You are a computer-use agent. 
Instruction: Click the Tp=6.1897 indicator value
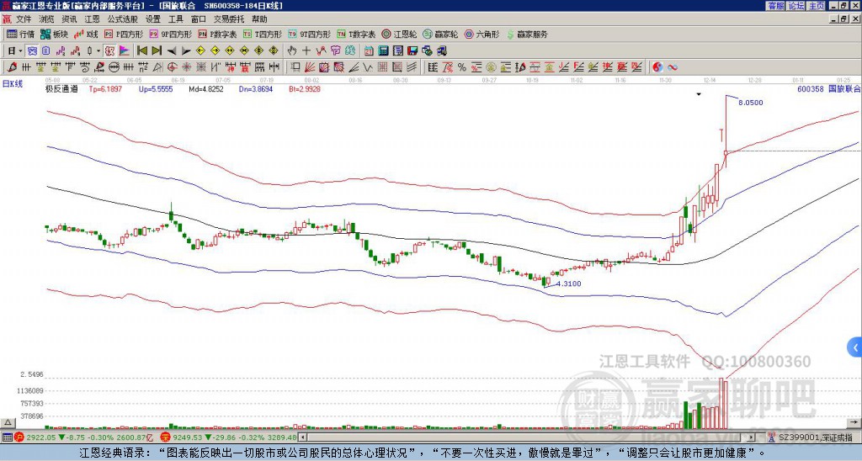[105, 89]
